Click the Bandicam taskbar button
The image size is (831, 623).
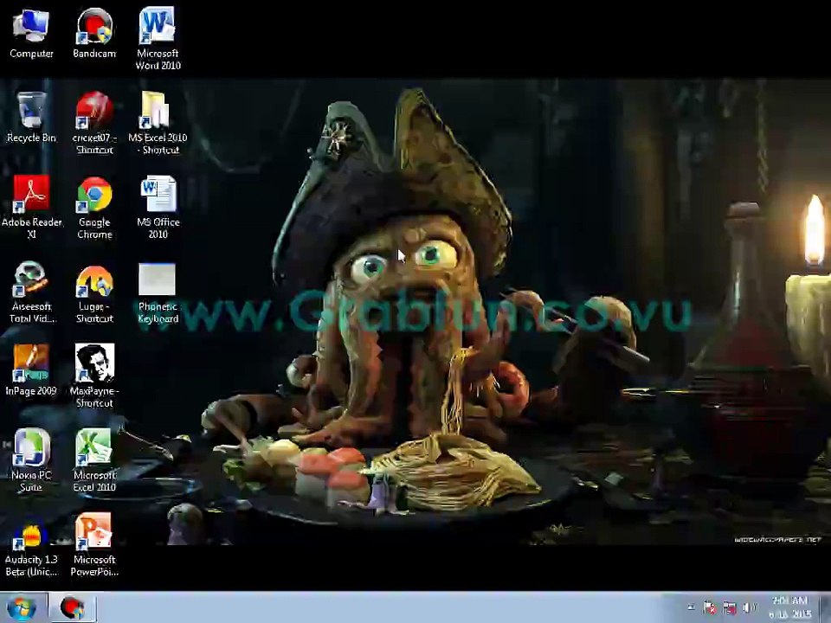point(72,608)
